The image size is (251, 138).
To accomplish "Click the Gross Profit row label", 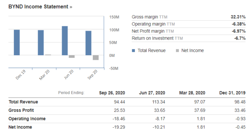I will 21,110.
